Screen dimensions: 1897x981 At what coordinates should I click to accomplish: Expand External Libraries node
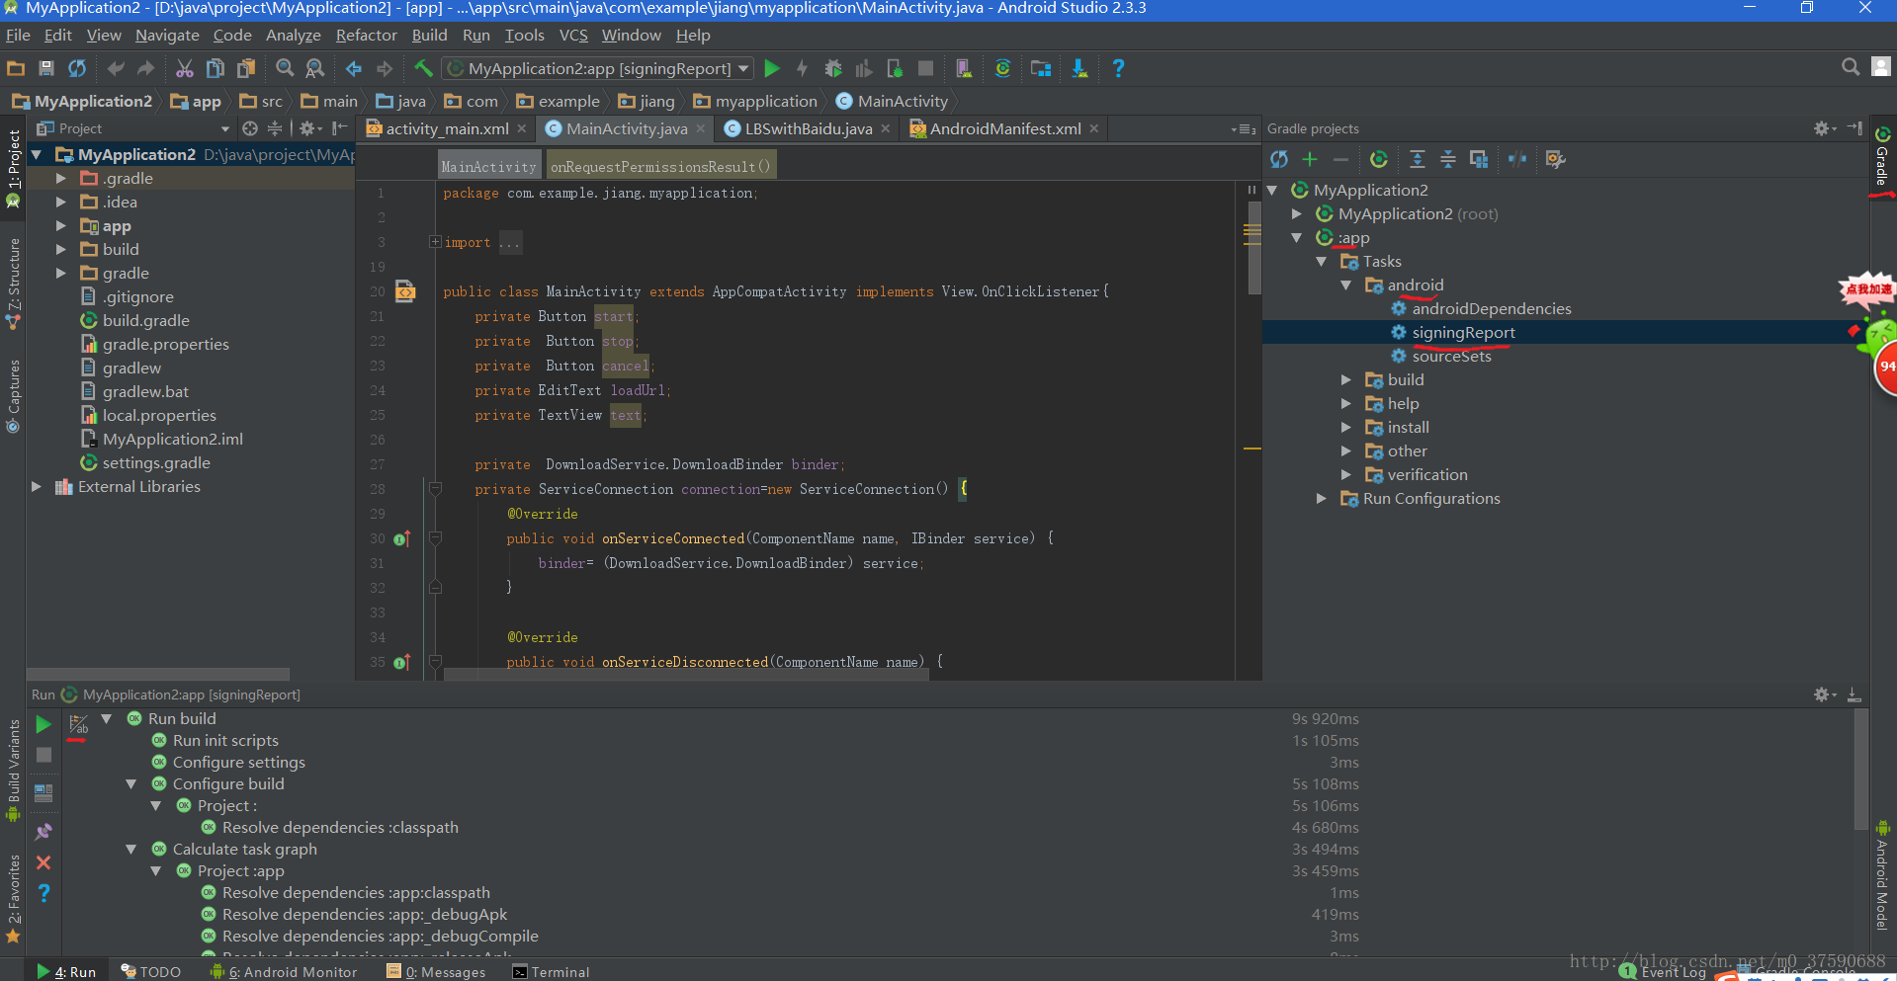pos(37,486)
